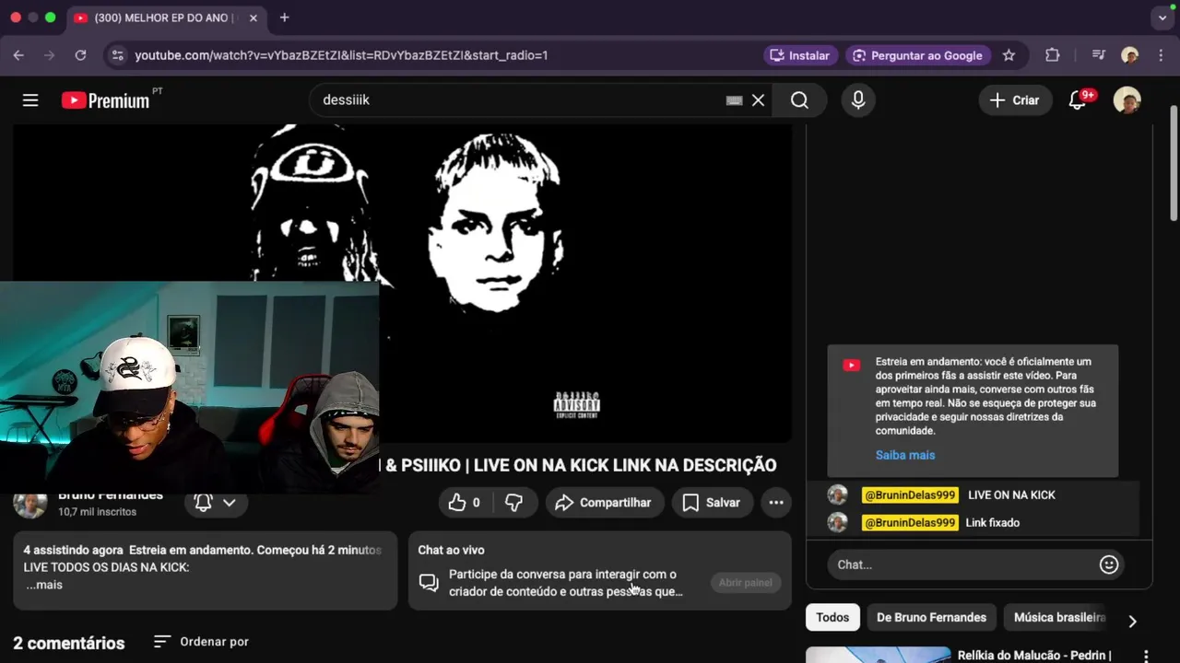This screenshot has height=663, width=1180.
Task: Click 10,7 mil inscritos subscriber count
Action: point(97,512)
